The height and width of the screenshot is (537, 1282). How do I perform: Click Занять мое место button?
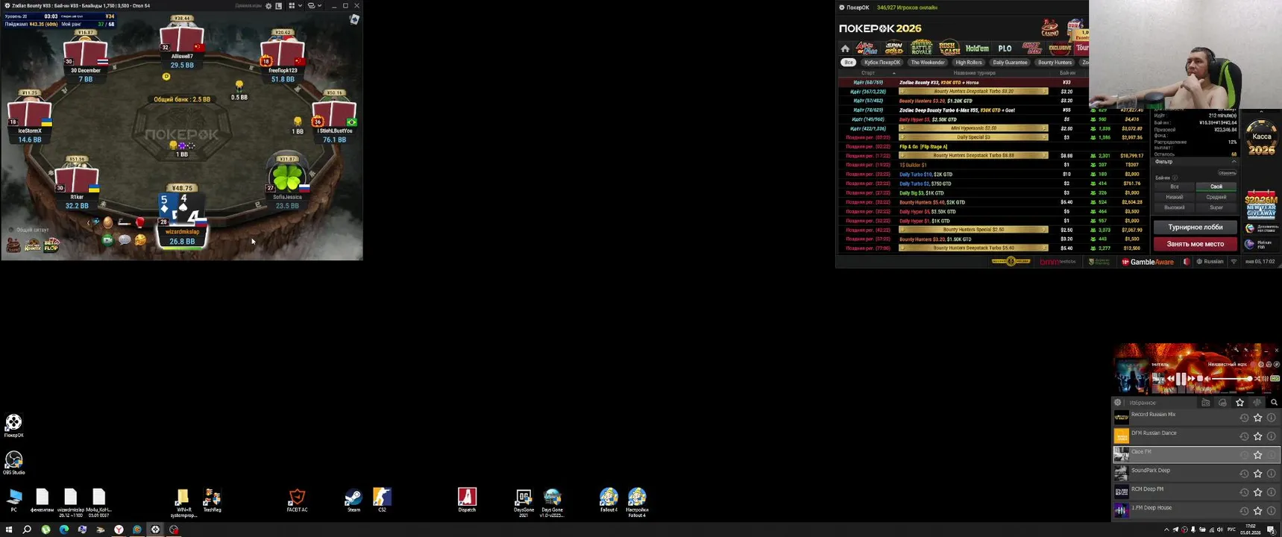(x=1195, y=244)
